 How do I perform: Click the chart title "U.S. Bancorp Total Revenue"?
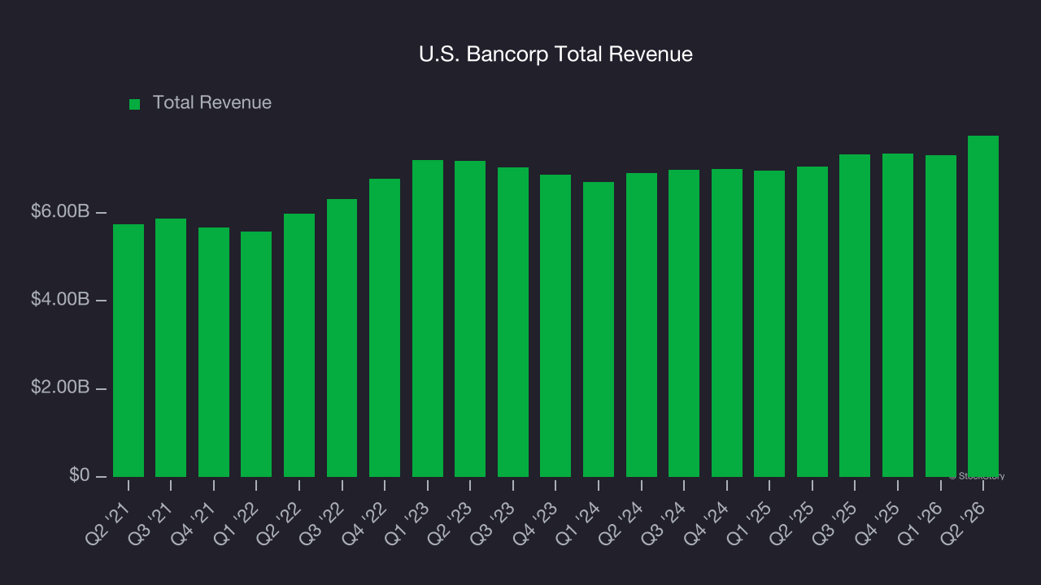[x=555, y=54]
